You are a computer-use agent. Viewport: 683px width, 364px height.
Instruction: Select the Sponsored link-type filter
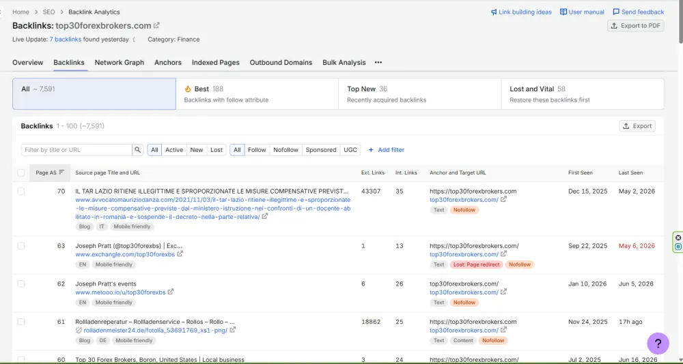[x=321, y=149]
